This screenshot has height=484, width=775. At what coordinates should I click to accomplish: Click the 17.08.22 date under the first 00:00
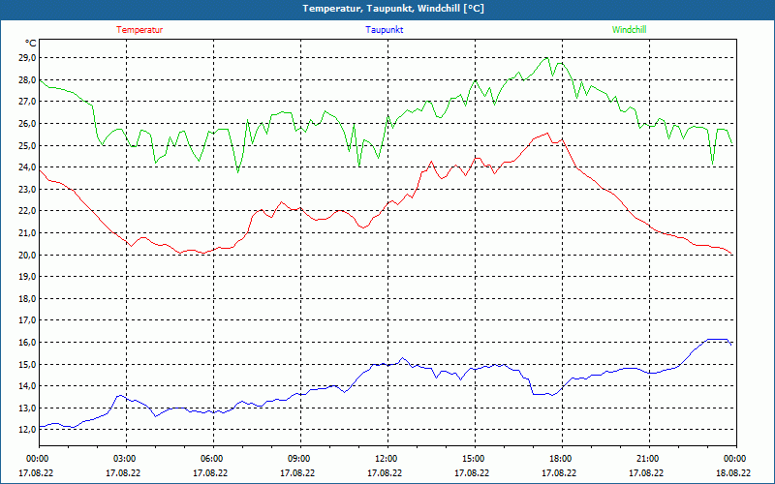(x=36, y=472)
